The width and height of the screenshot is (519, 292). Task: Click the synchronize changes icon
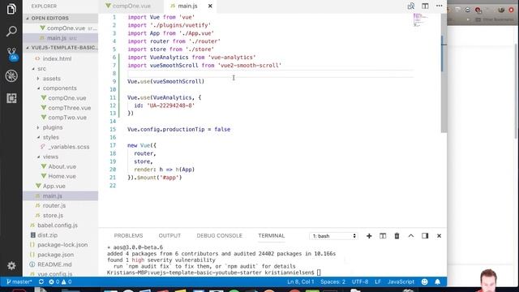(x=41, y=281)
